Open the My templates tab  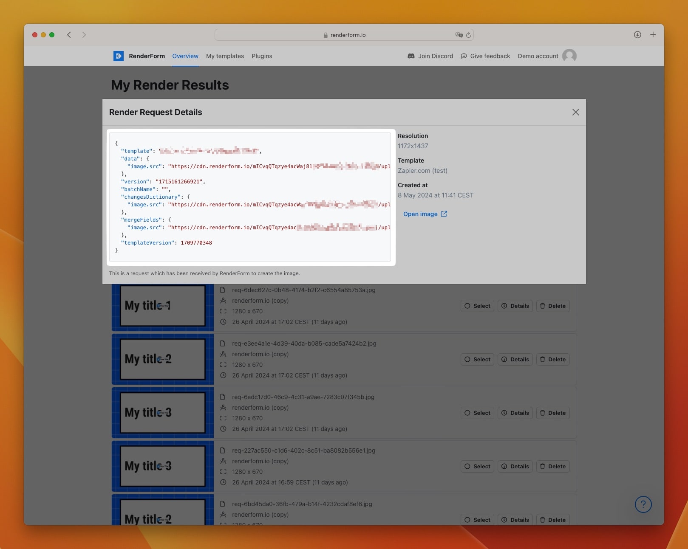[225, 56]
